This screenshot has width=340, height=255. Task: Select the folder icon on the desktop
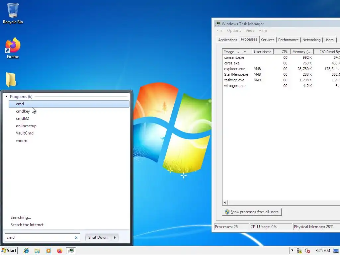click(x=11, y=80)
